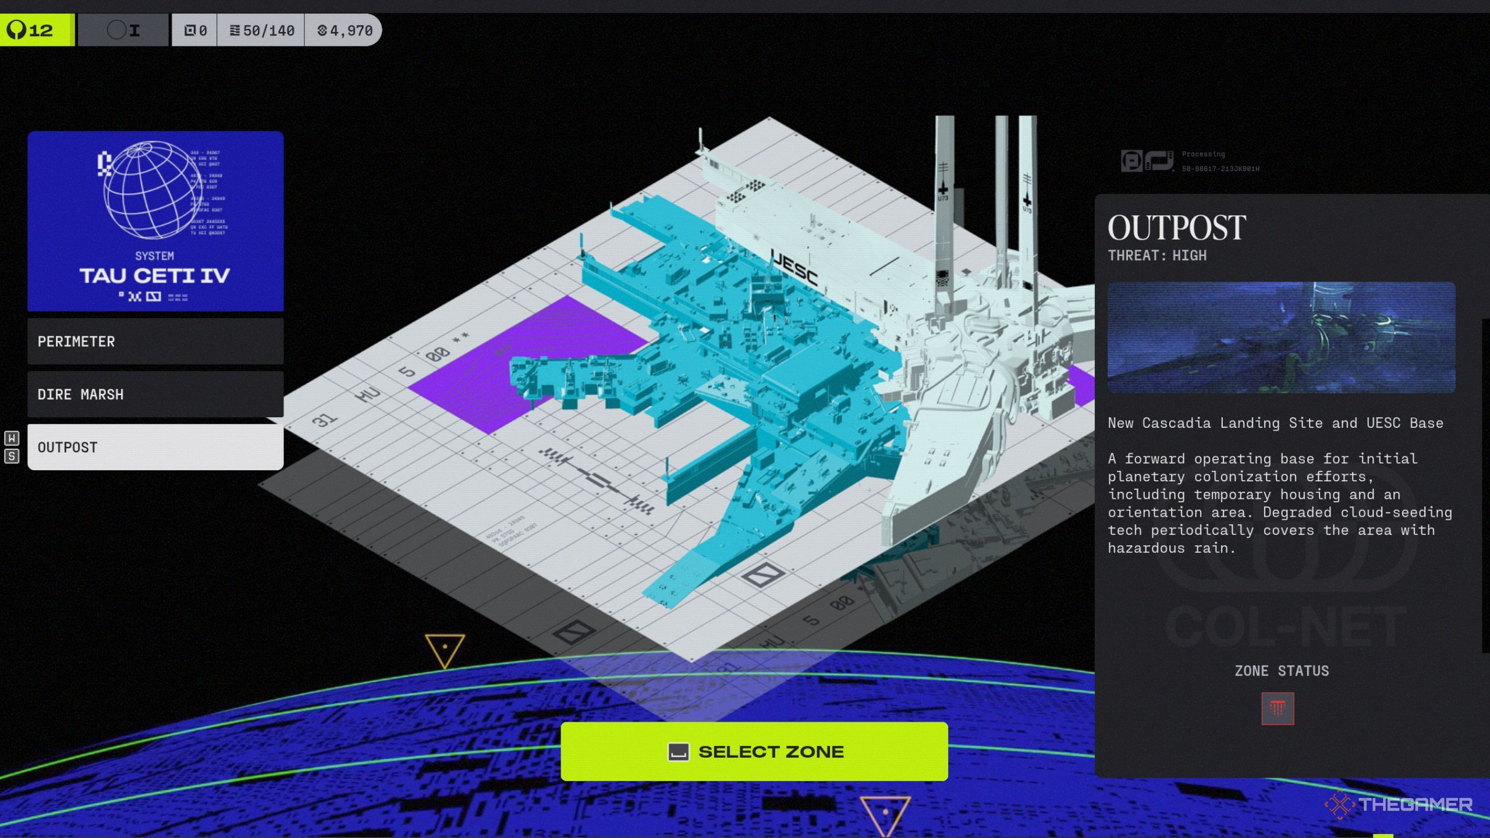Choose the highlighted Outpost zone entry
The image size is (1490, 838).
point(155,448)
